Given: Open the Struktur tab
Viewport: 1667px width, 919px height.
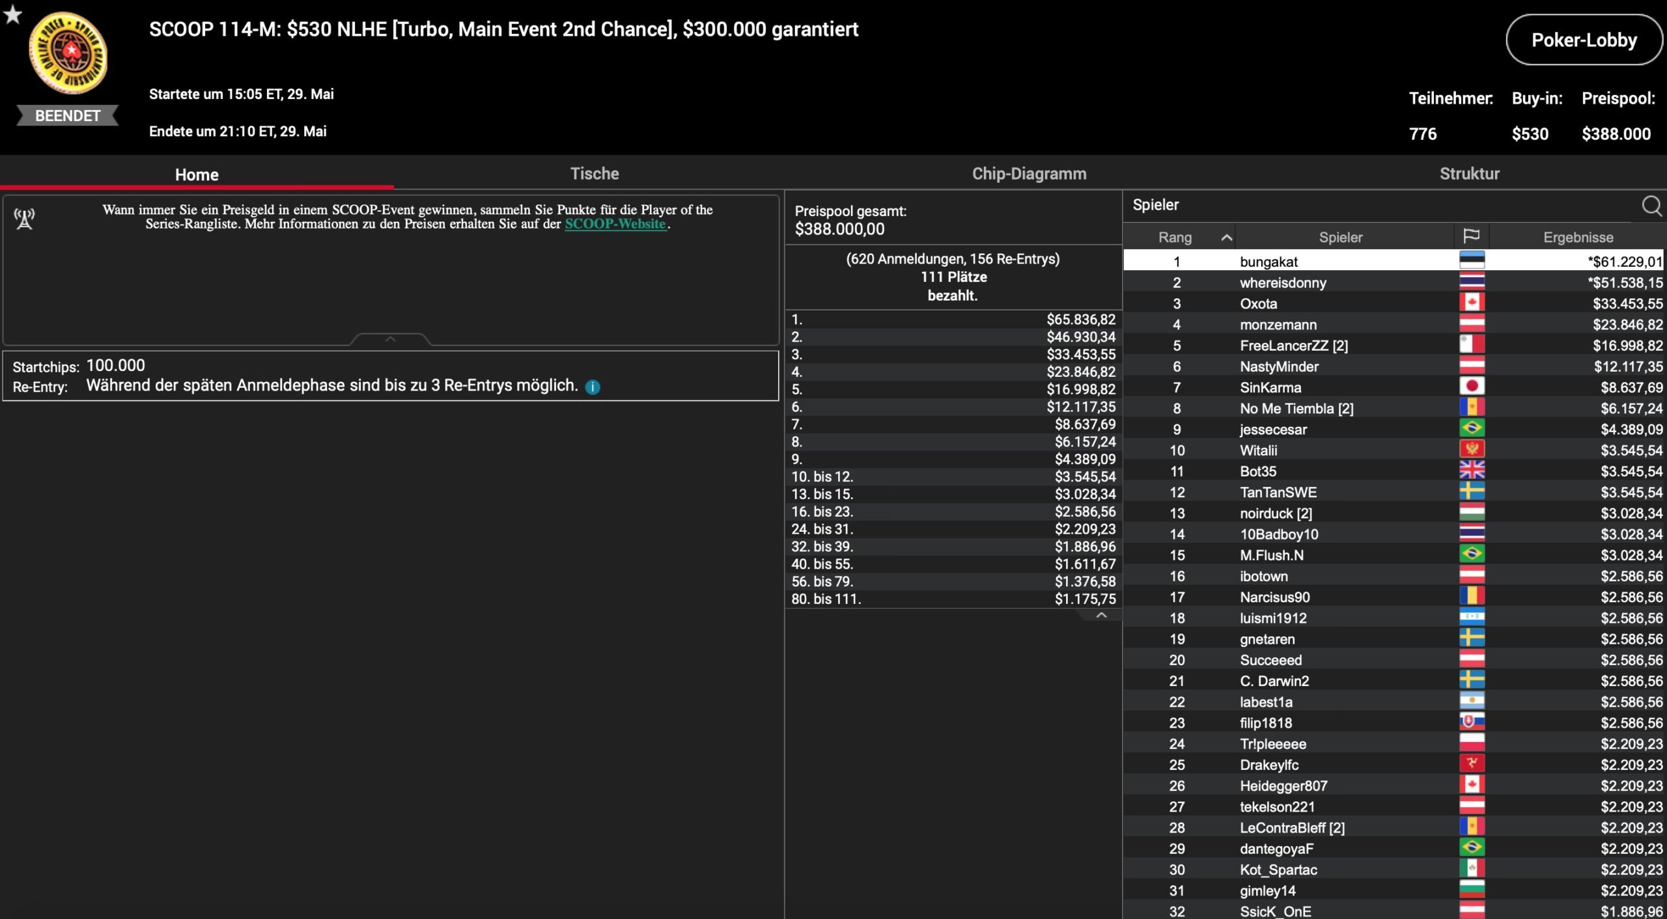Looking at the screenshot, I should [1469, 174].
